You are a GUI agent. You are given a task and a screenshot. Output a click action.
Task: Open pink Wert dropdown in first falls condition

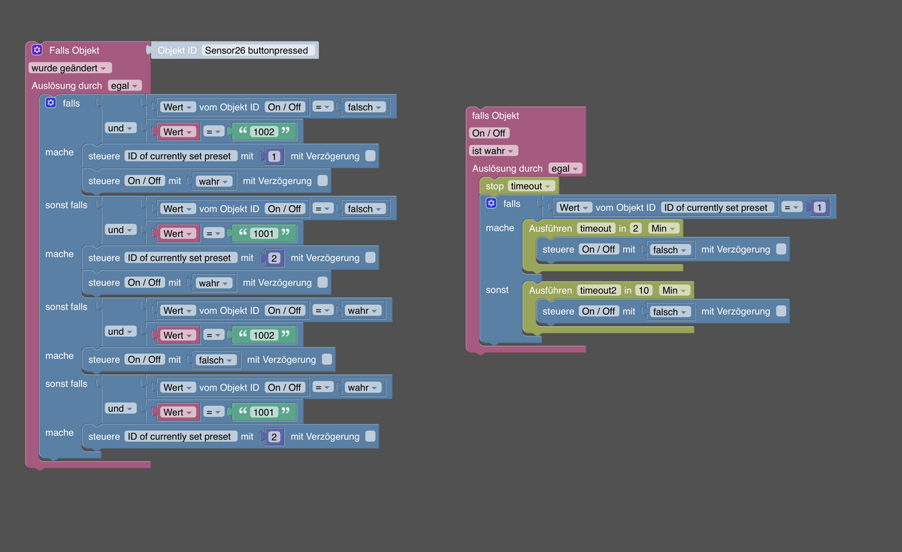[x=178, y=131]
